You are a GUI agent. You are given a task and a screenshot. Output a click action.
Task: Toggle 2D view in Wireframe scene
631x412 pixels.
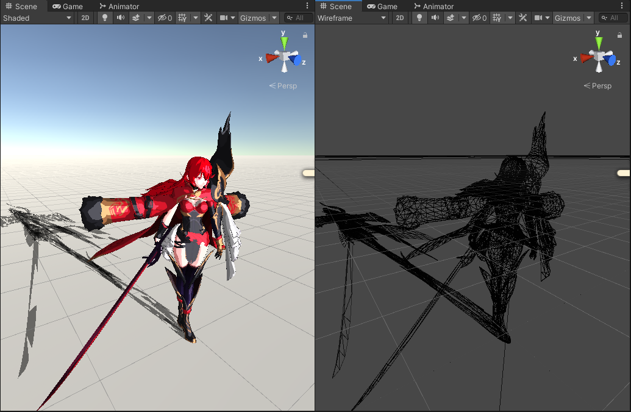[x=399, y=18]
